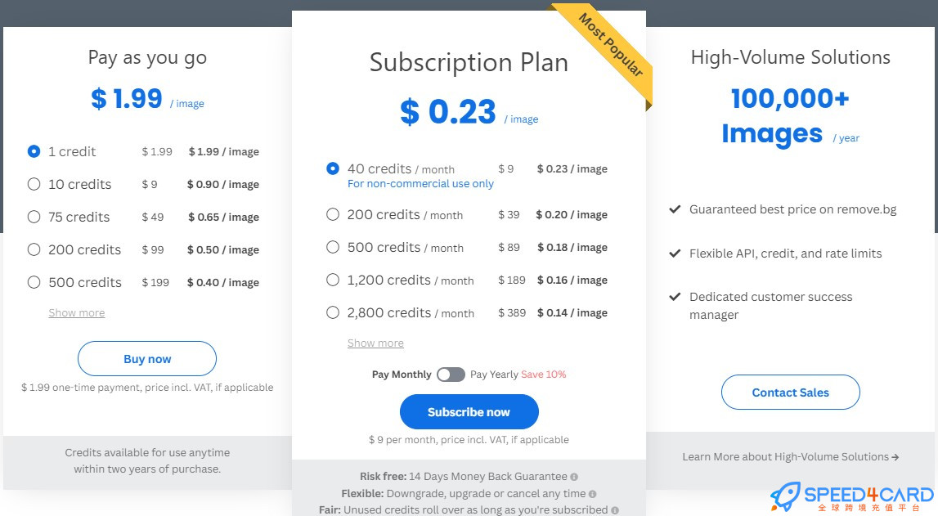Click checkmark beside Flexible API, credit, rate limits
Image resolution: width=938 pixels, height=516 pixels.
click(675, 254)
